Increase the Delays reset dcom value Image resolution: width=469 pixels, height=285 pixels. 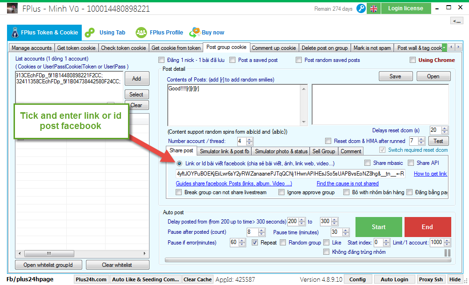click(x=445, y=129)
